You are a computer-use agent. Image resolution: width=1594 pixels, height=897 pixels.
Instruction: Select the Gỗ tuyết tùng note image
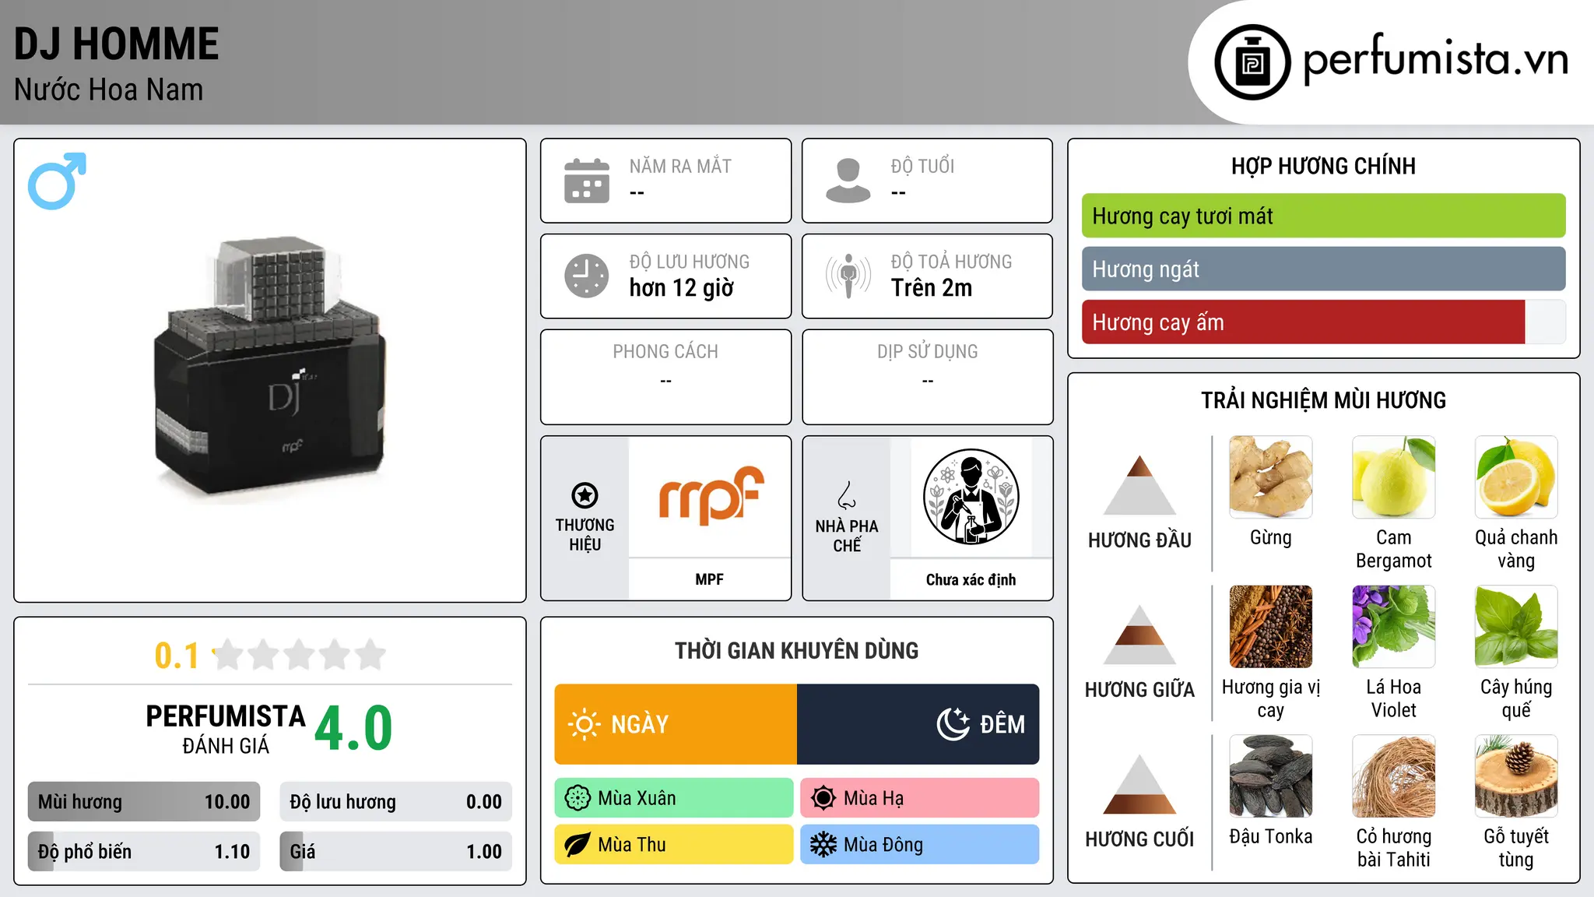1516,776
